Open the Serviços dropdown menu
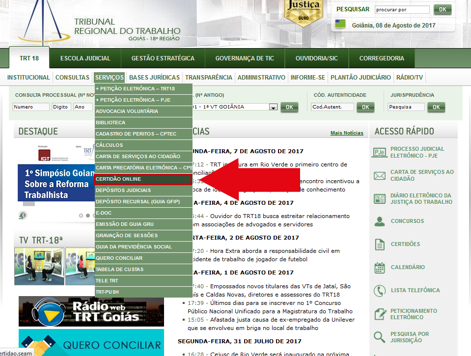The image size is (471, 356). click(110, 78)
